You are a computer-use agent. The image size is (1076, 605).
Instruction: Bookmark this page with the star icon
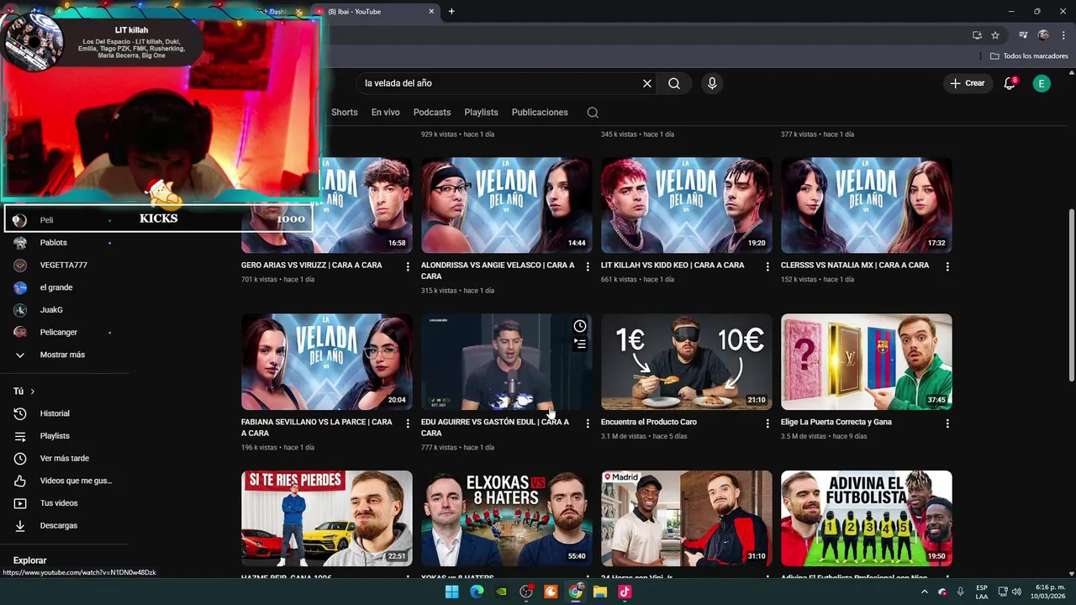[995, 35]
